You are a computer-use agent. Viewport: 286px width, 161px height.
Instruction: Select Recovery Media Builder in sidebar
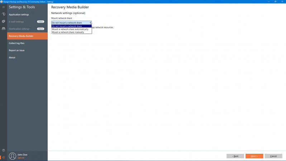coord(21,36)
